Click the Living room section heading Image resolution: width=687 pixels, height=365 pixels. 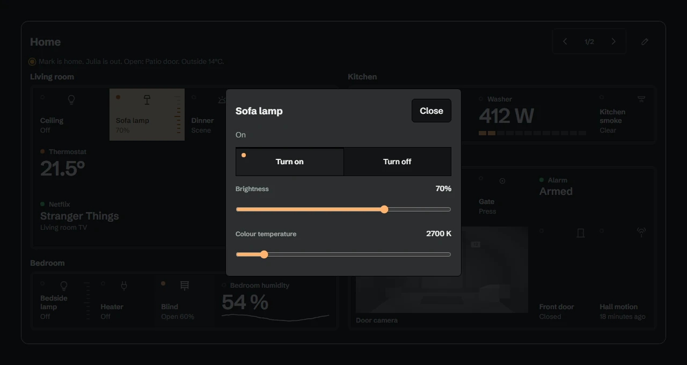52,77
